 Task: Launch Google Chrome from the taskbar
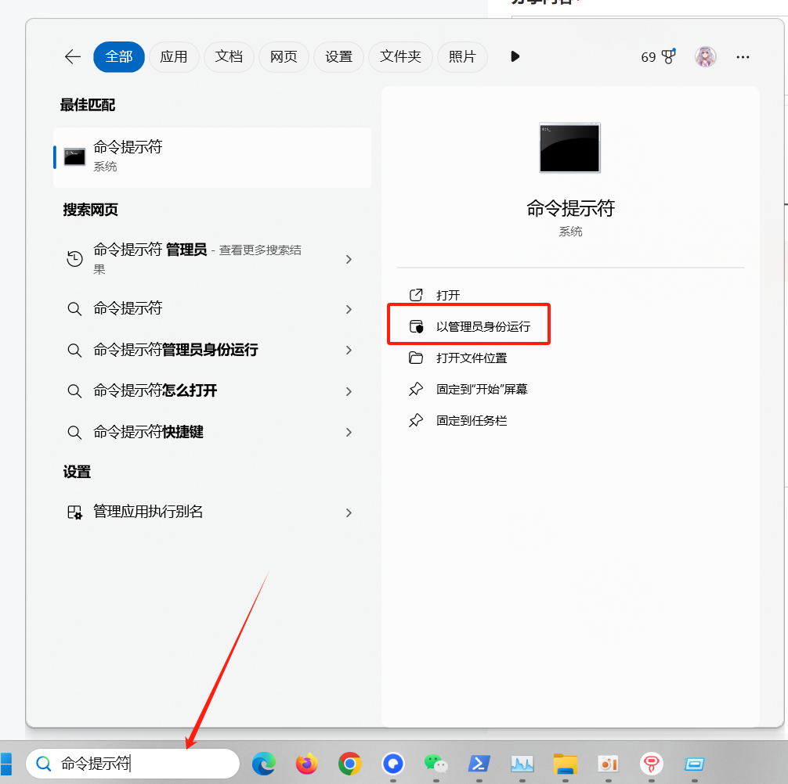pos(350,764)
